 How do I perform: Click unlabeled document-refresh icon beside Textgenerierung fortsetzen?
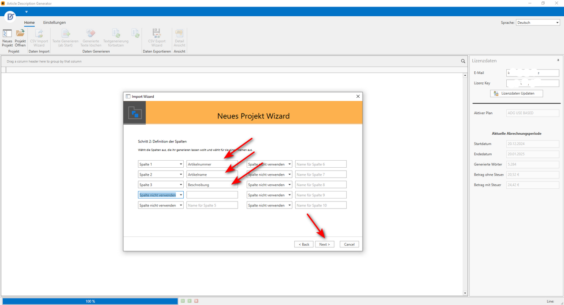point(135,33)
